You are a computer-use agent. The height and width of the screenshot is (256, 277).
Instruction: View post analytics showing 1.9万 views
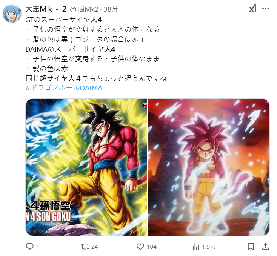(x=195, y=247)
